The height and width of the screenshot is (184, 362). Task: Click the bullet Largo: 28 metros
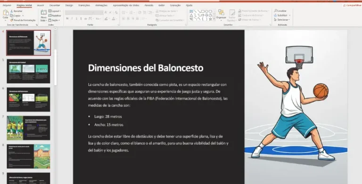(x=108, y=116)
